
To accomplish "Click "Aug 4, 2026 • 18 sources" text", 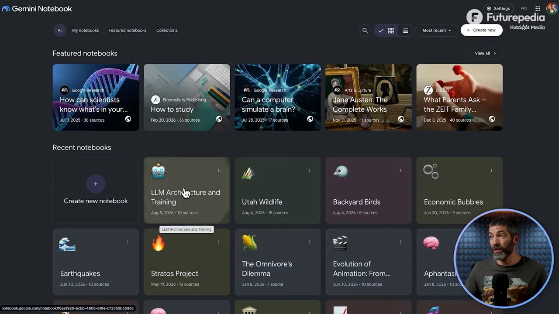I will coord(265,213).
